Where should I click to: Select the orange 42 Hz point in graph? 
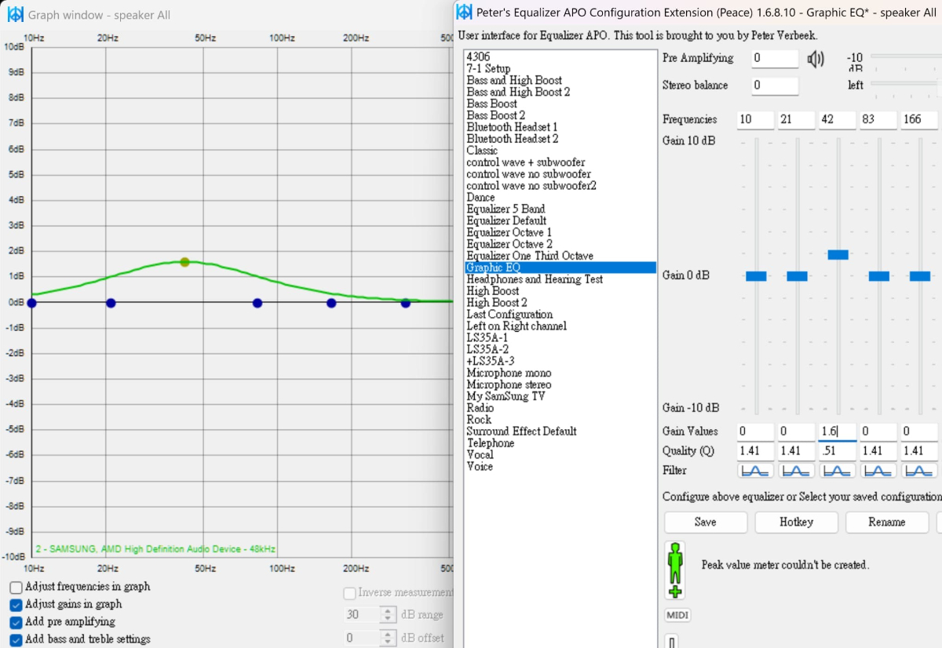coord(184,262)
